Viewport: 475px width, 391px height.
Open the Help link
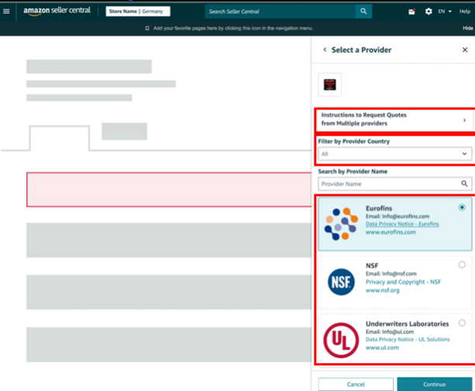(x=465, y=12)
